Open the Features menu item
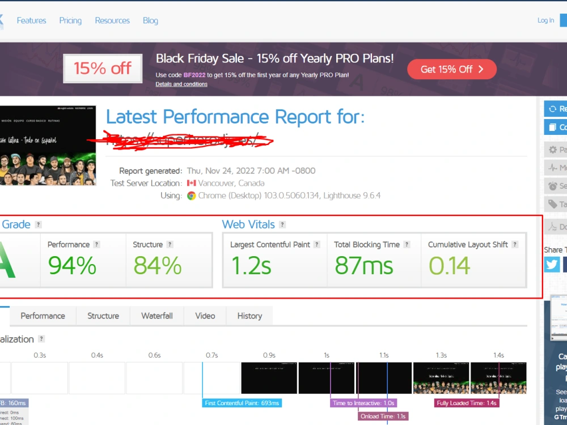 point(31,20)
